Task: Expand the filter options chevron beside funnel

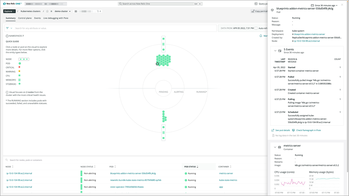Action: click(x=11, y=28)
